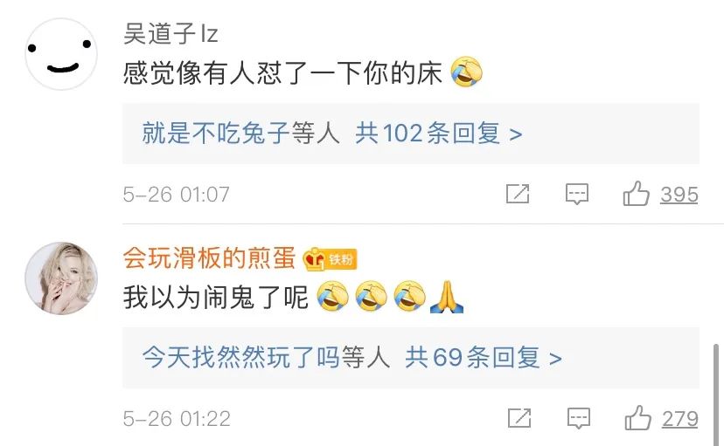Screen dimensions: 724x446
Task: Like the 我以为闹鬼了呢 comment
Action: pos(638,418)
